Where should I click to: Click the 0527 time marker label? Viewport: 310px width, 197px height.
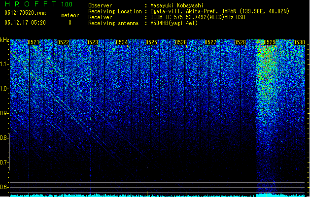pyautogui.click(x=210, y=42)
